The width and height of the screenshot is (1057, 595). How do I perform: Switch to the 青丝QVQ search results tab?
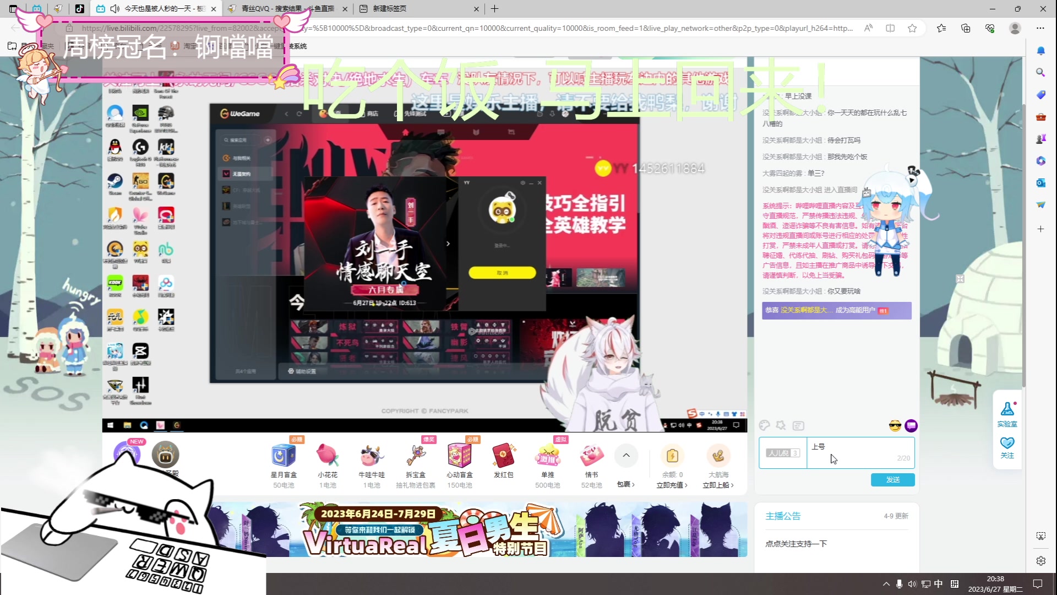[x=287, y=9]
